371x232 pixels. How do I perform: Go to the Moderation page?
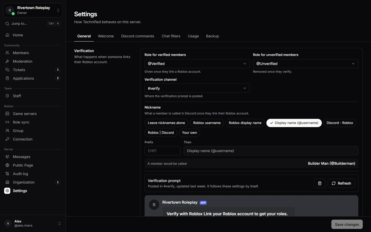pyautogui.click(x=33, y=61)
